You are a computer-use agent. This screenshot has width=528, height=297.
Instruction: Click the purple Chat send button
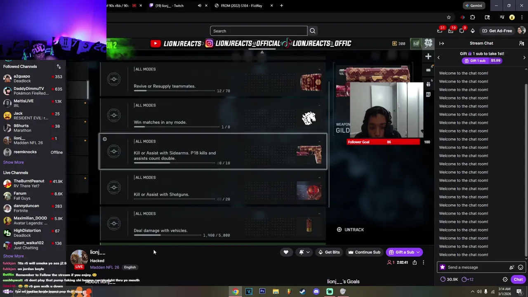[x=518, y=279]
